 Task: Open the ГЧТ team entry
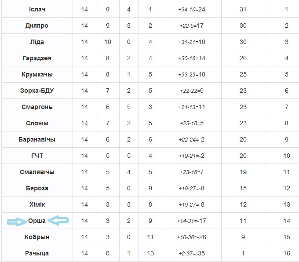click(x=37, y=156)
